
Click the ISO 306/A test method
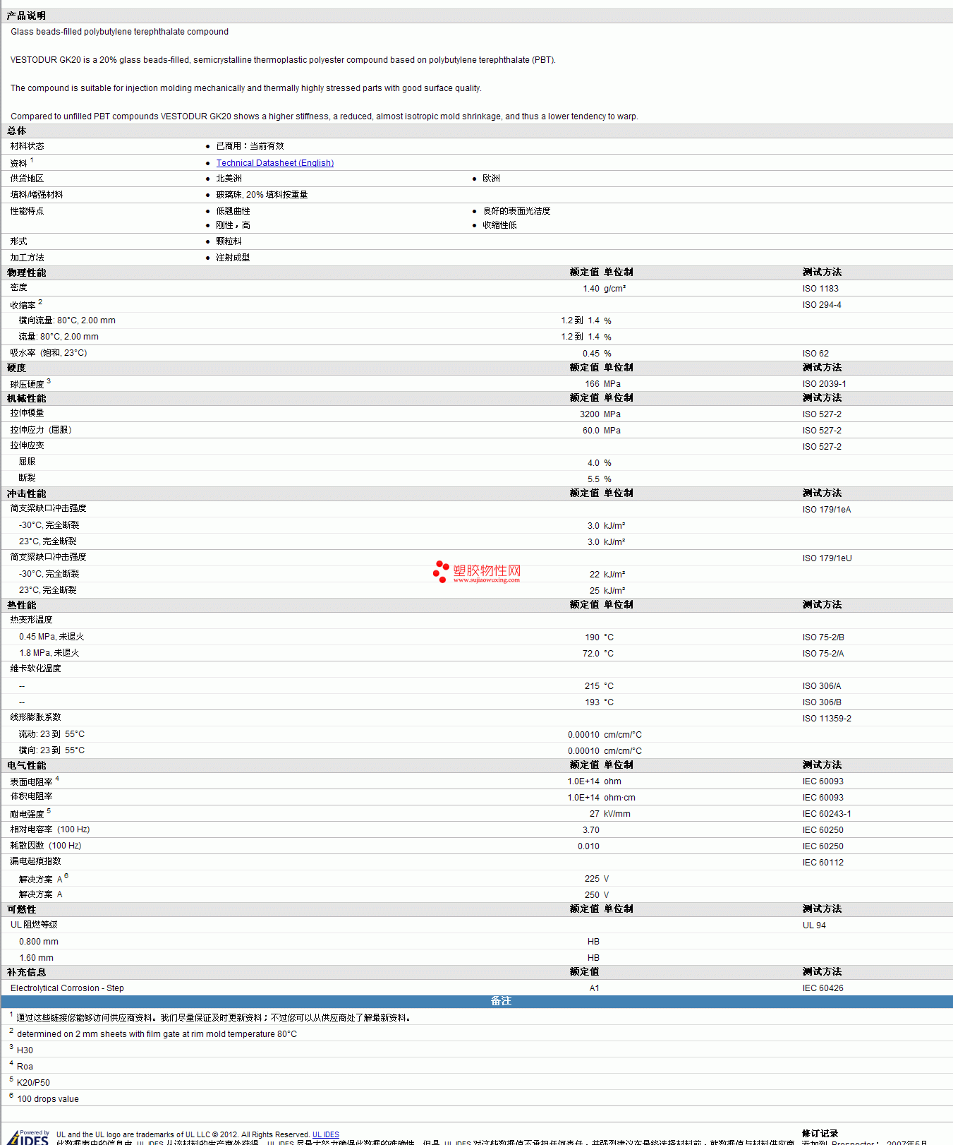click(822, 686)
